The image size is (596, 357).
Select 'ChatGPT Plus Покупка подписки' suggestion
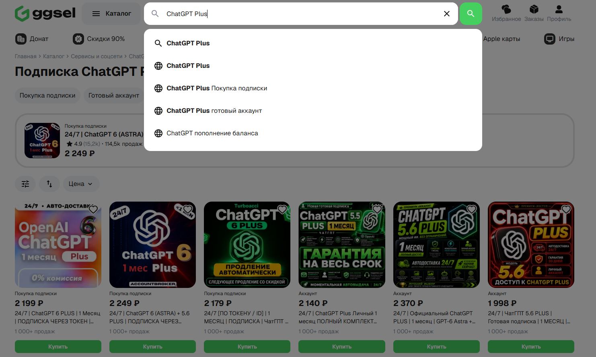[313, 88]
